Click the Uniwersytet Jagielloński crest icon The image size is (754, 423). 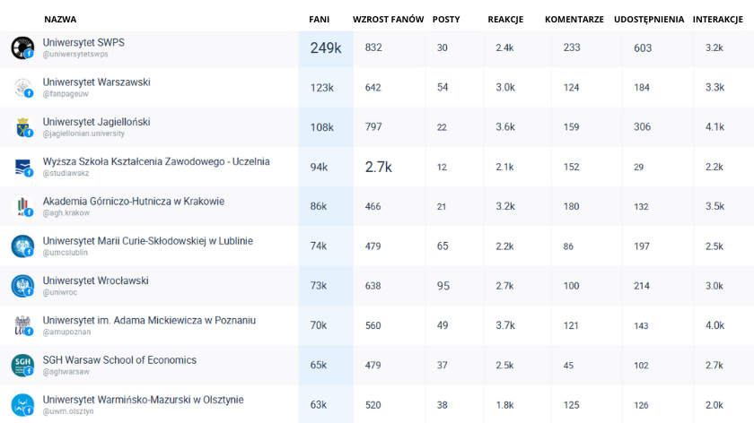tap(22, 127)
